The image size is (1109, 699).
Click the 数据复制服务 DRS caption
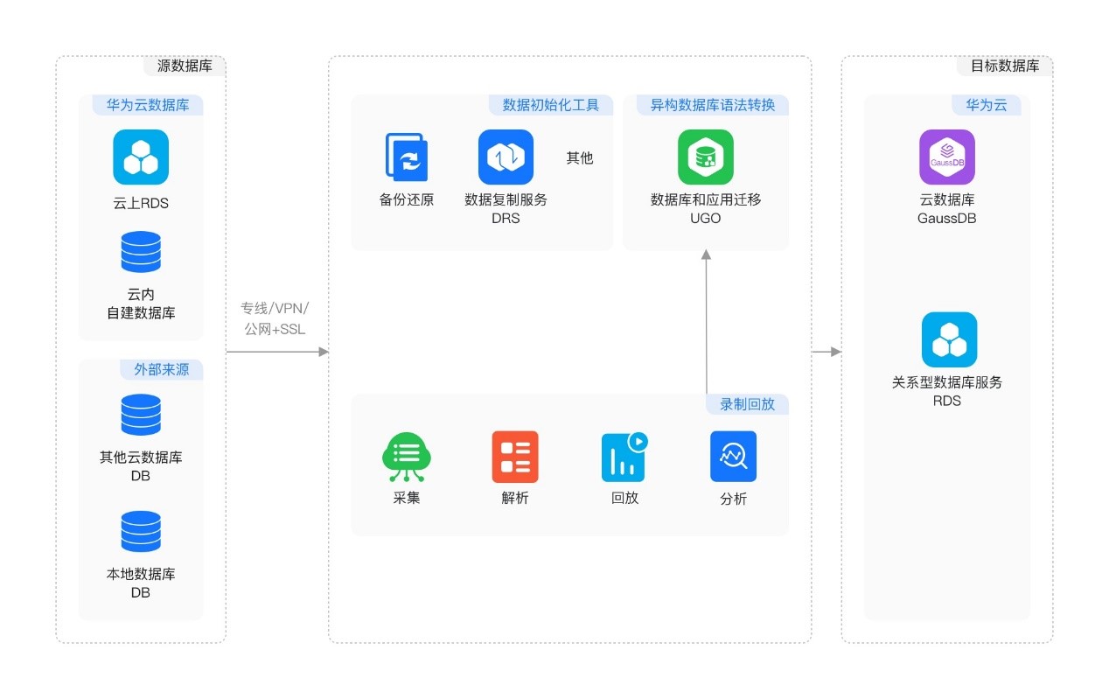point(506,208)
